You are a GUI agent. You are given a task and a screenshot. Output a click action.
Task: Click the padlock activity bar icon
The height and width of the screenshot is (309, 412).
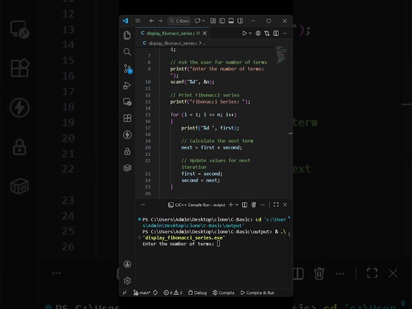127,151
